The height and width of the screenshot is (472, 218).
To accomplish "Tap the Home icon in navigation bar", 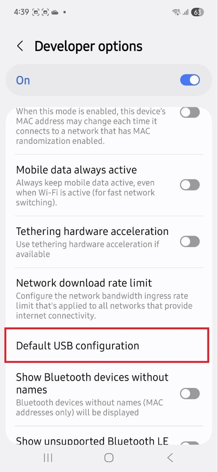I will [108, 458].
